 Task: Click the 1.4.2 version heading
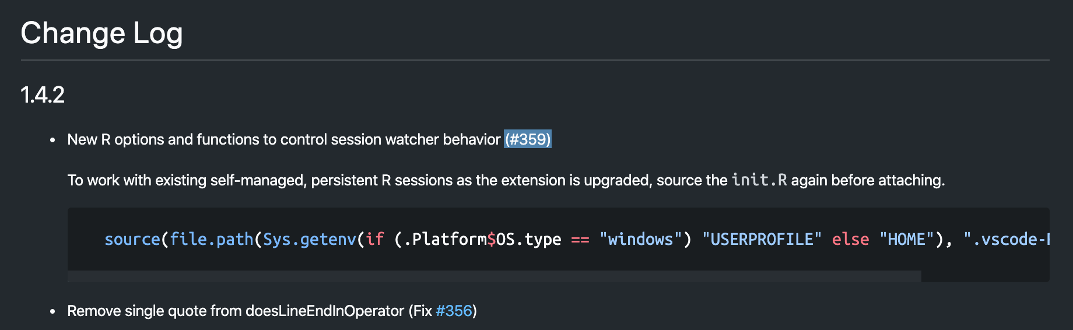[x=43, y=95]
